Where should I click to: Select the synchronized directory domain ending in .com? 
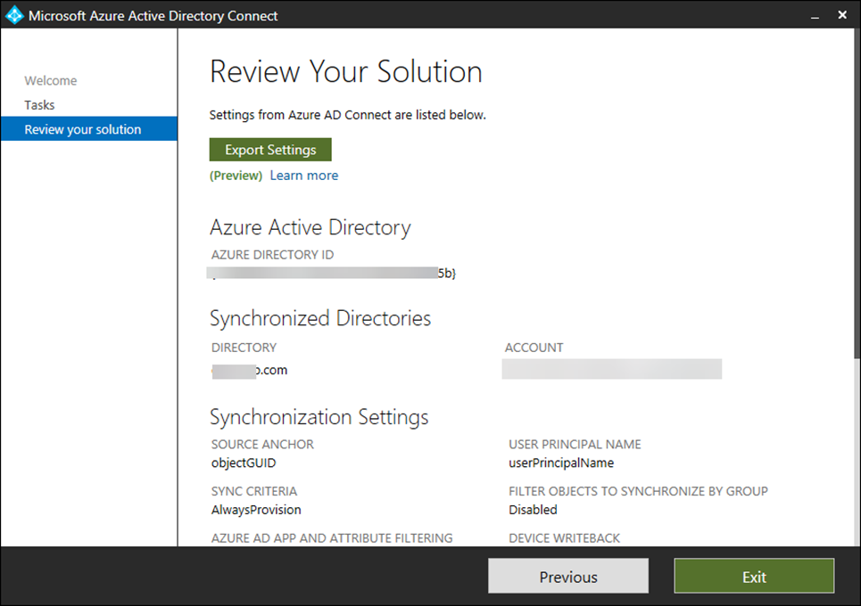tap(250, 370)
